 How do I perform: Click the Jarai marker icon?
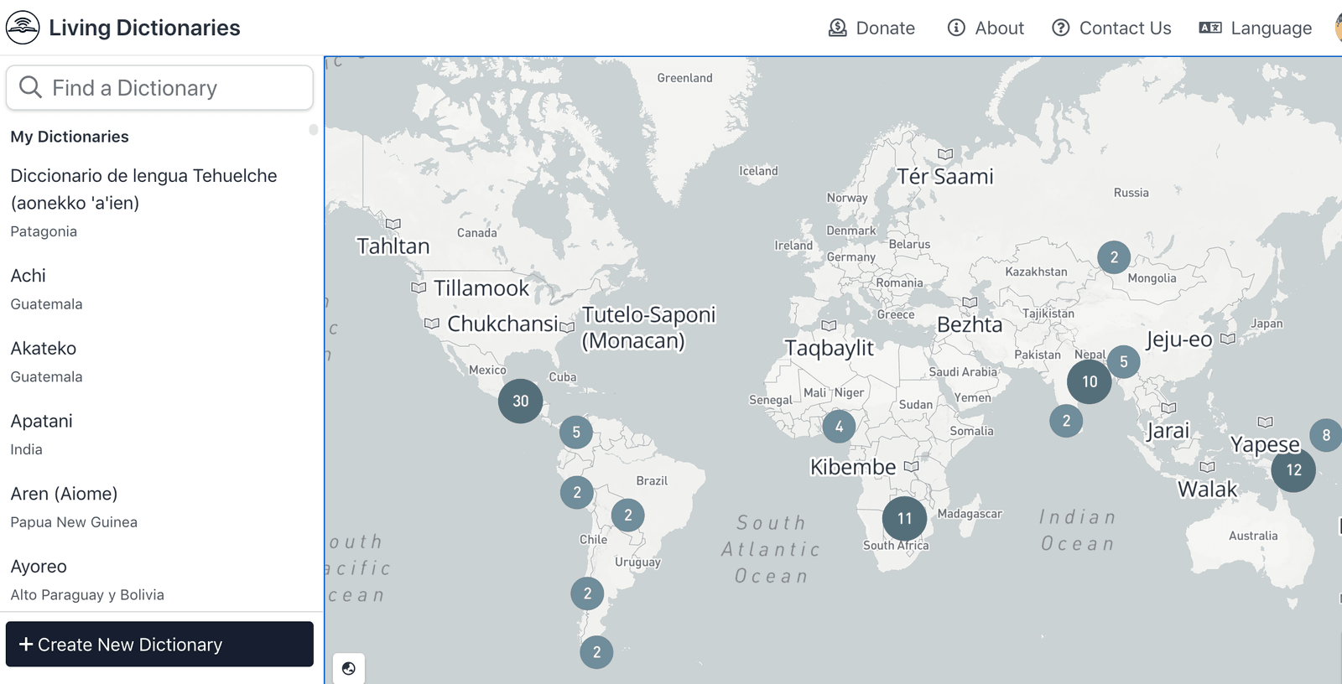coord(1168,408)
